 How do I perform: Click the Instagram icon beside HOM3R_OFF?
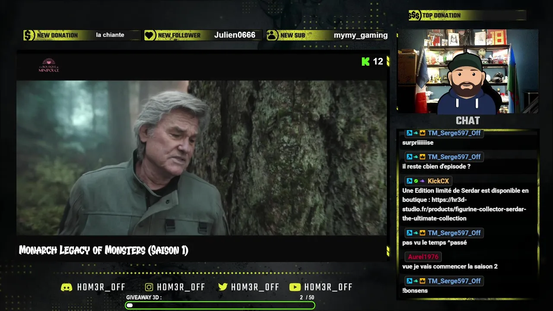tap(149, 287)
